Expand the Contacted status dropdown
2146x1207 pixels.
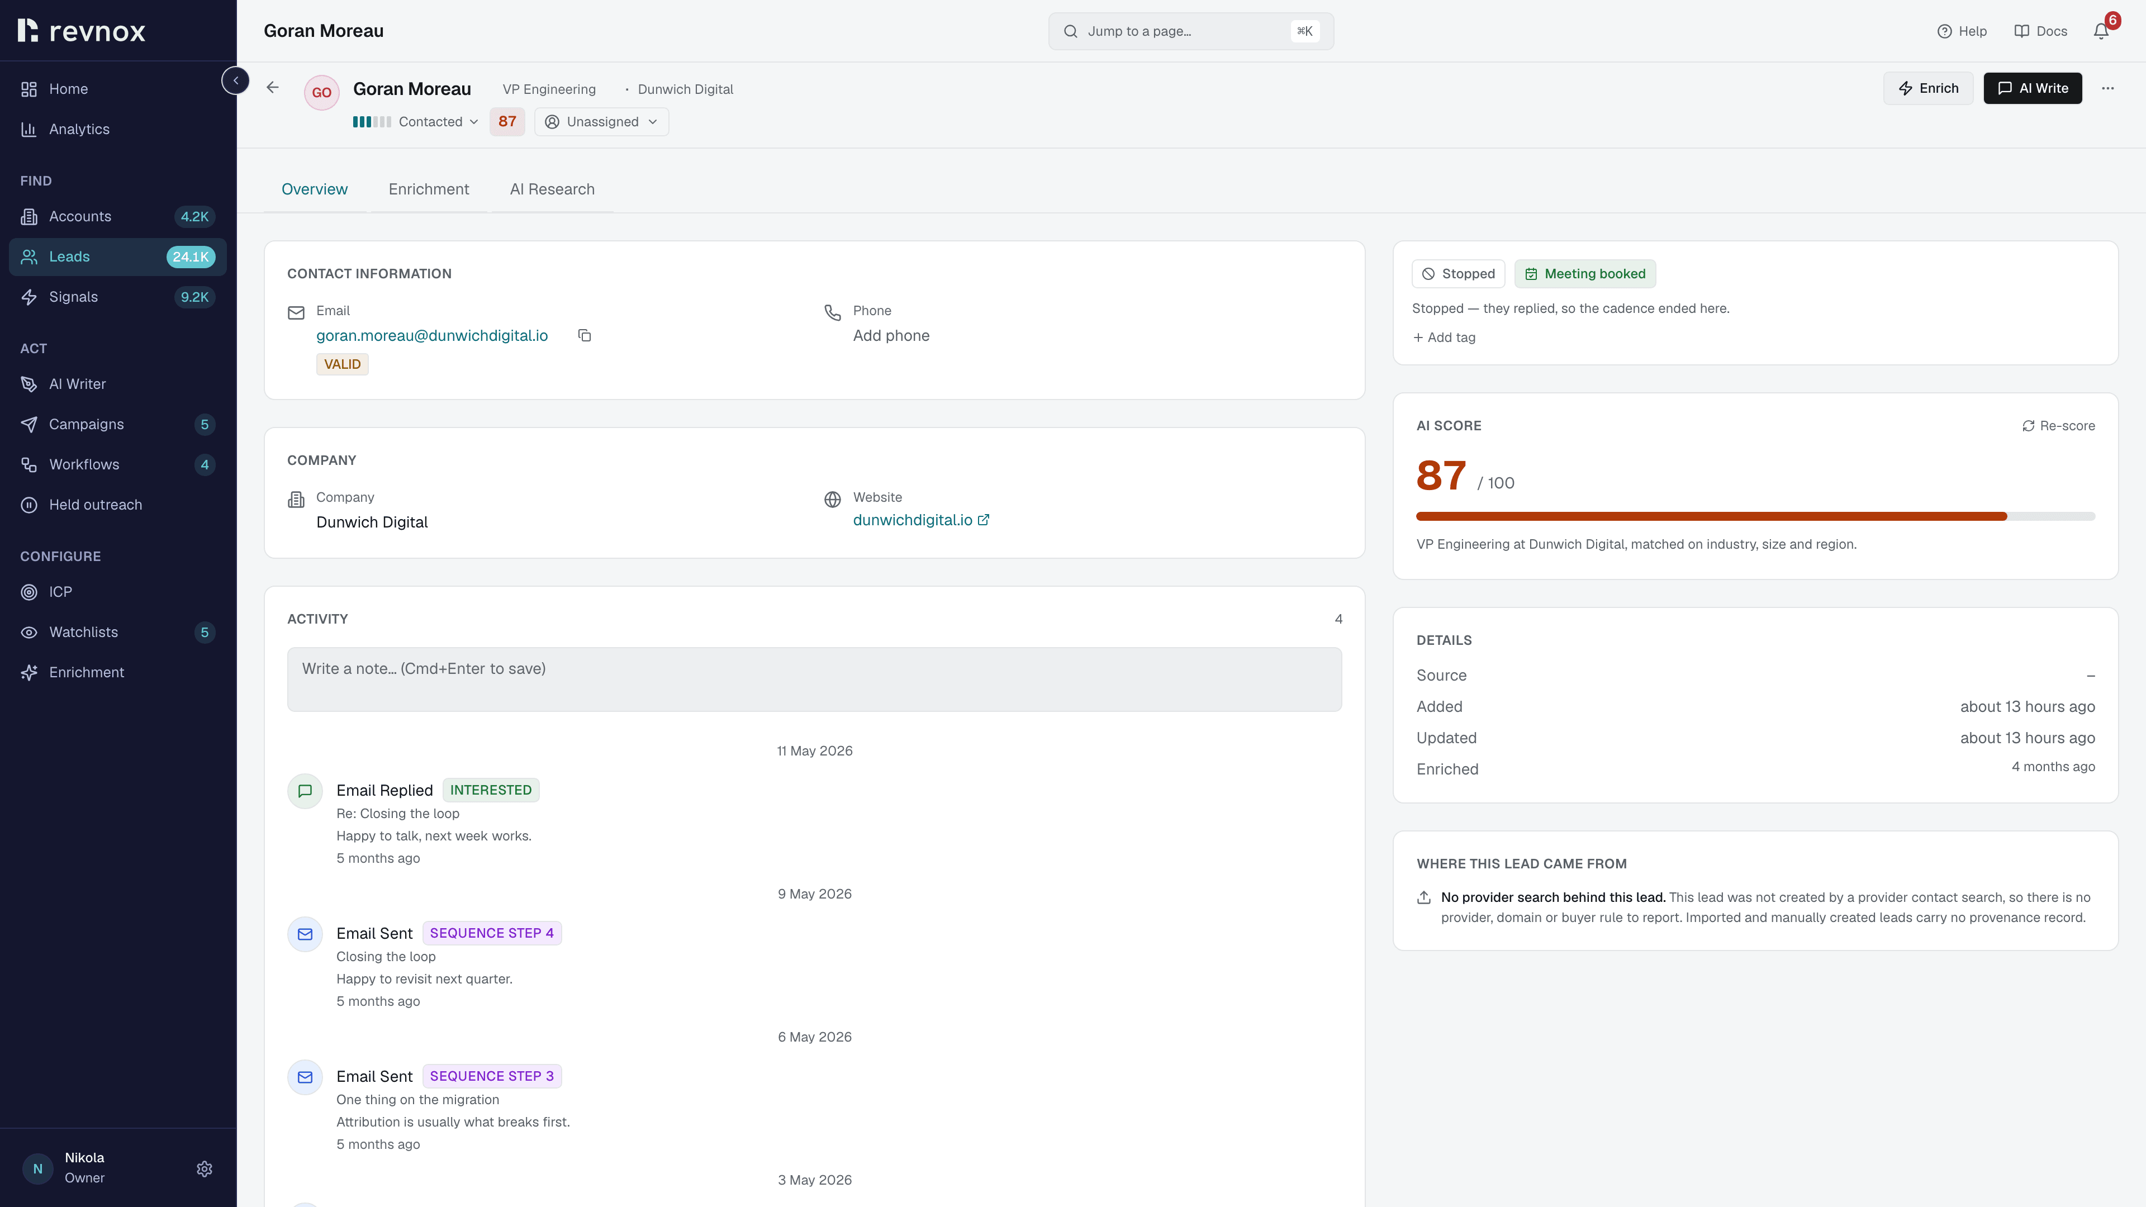tap(416, 122)
